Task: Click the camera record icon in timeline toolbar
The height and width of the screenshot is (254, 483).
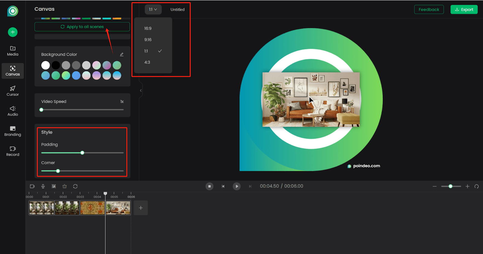Action: tap(32, 186)
